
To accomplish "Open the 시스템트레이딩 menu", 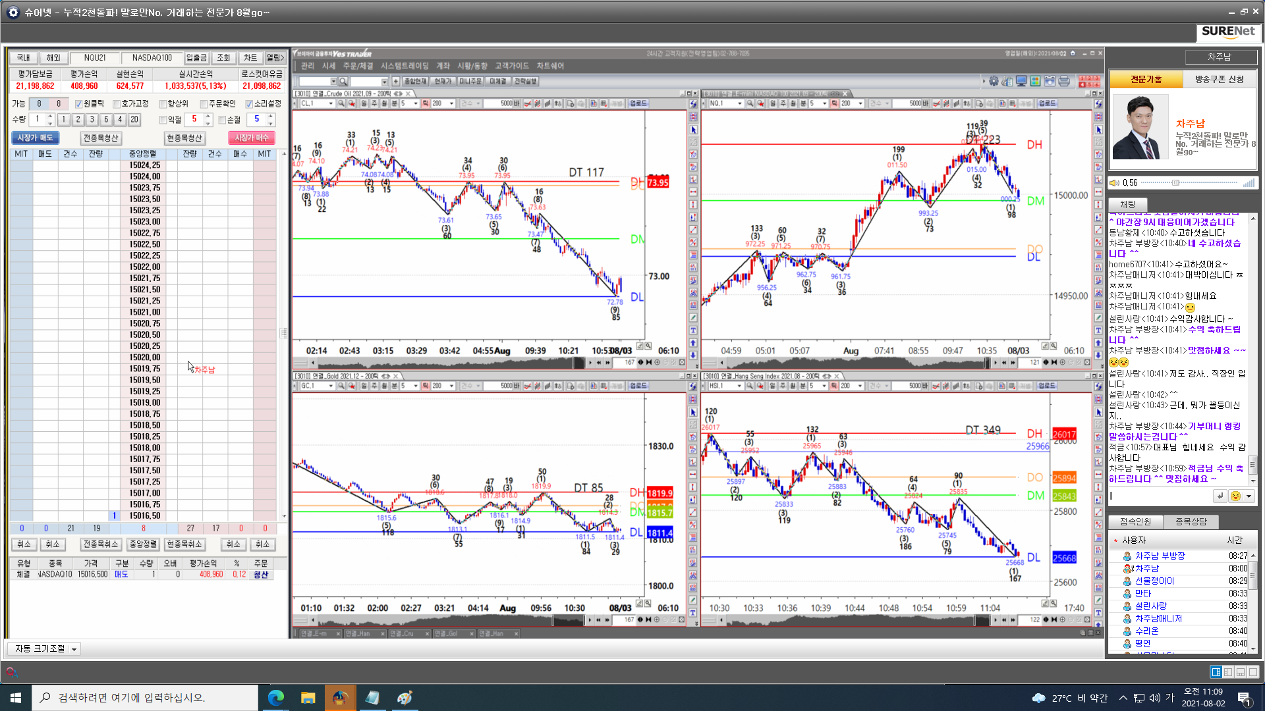I will [x=404, y=66].
